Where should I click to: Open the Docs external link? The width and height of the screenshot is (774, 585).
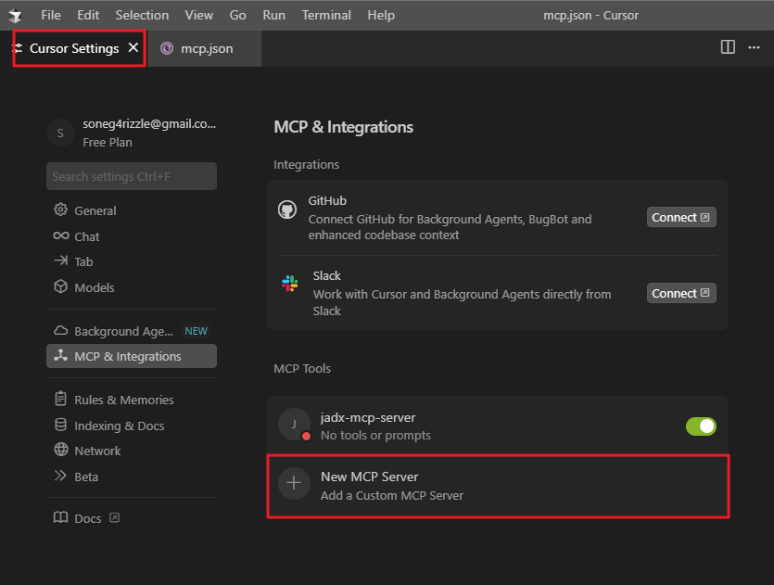point(87,518)
